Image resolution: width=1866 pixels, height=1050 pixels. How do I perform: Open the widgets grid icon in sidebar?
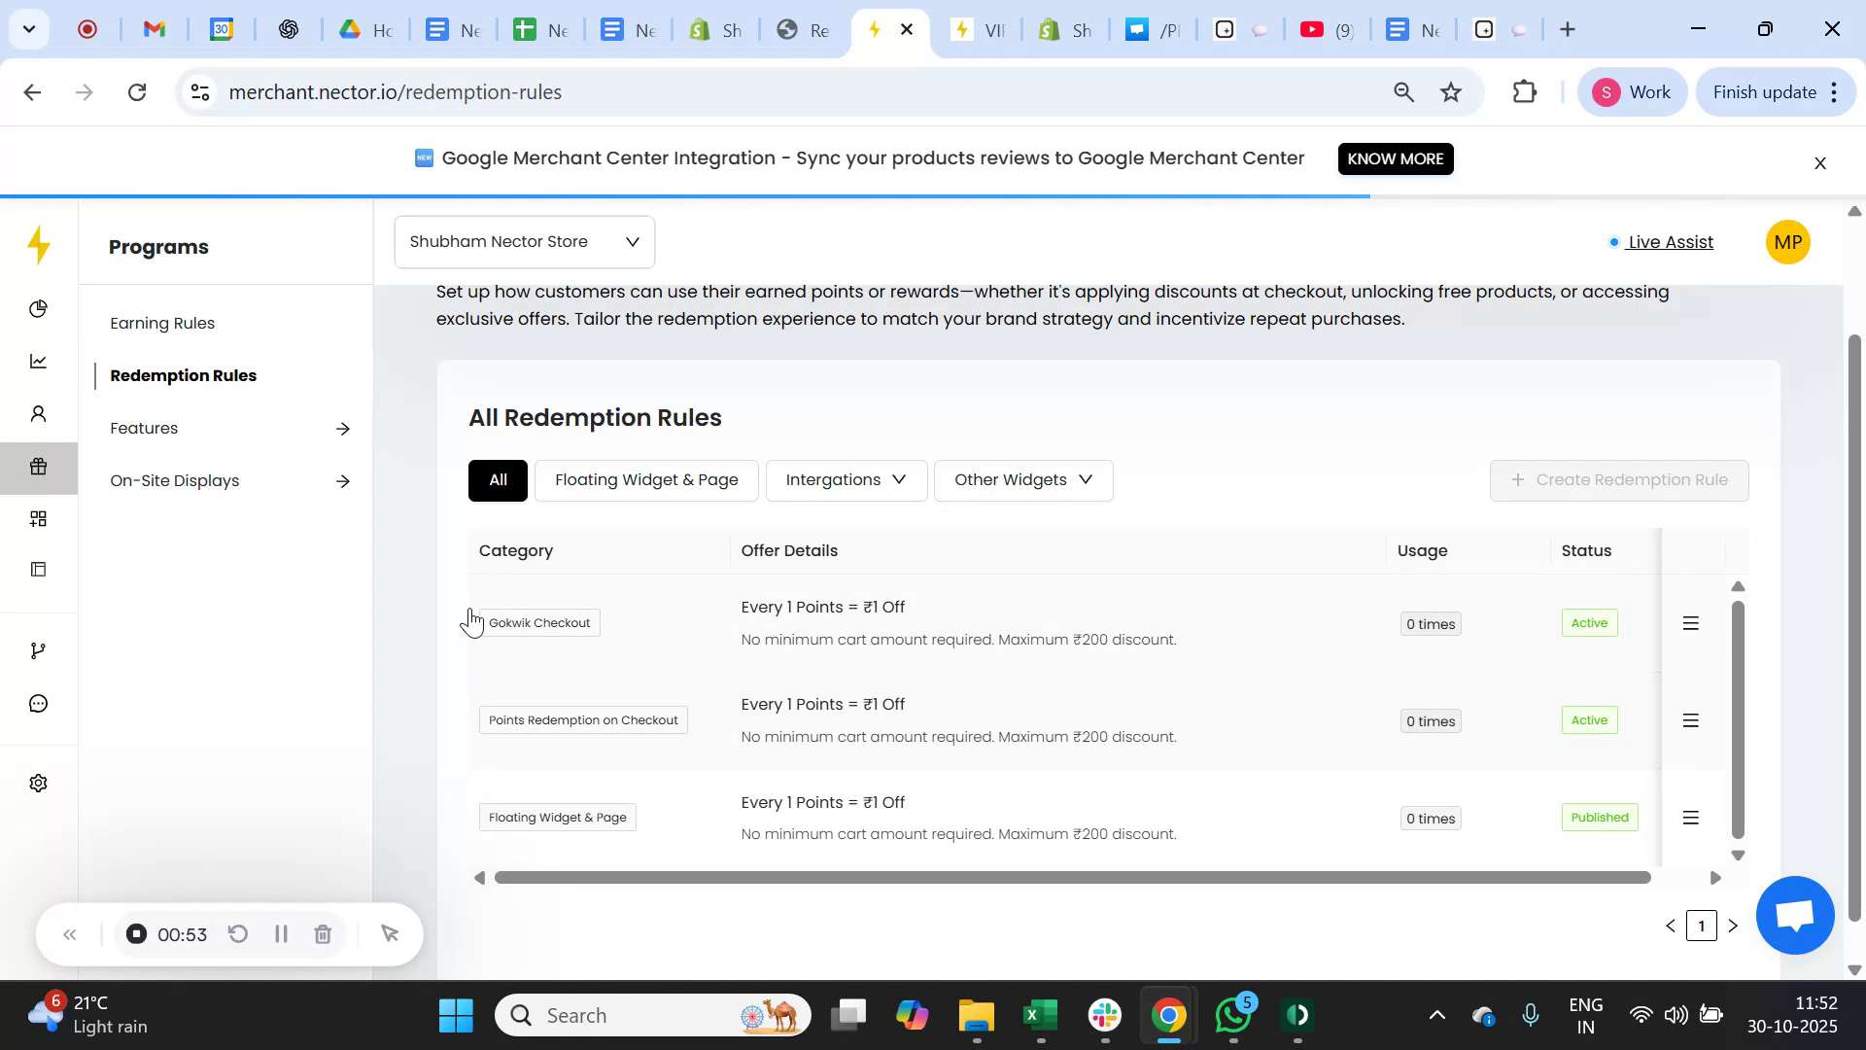point(38,518)
